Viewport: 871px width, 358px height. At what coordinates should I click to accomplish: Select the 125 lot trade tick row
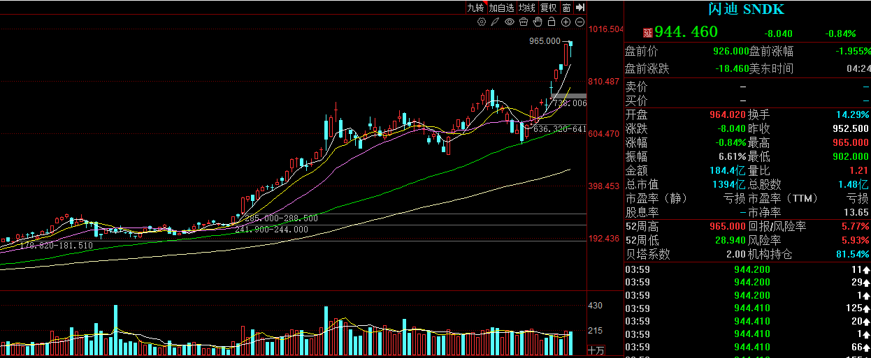pos(747,308)
